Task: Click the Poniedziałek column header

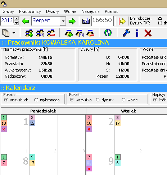Action: pos(43,111)
